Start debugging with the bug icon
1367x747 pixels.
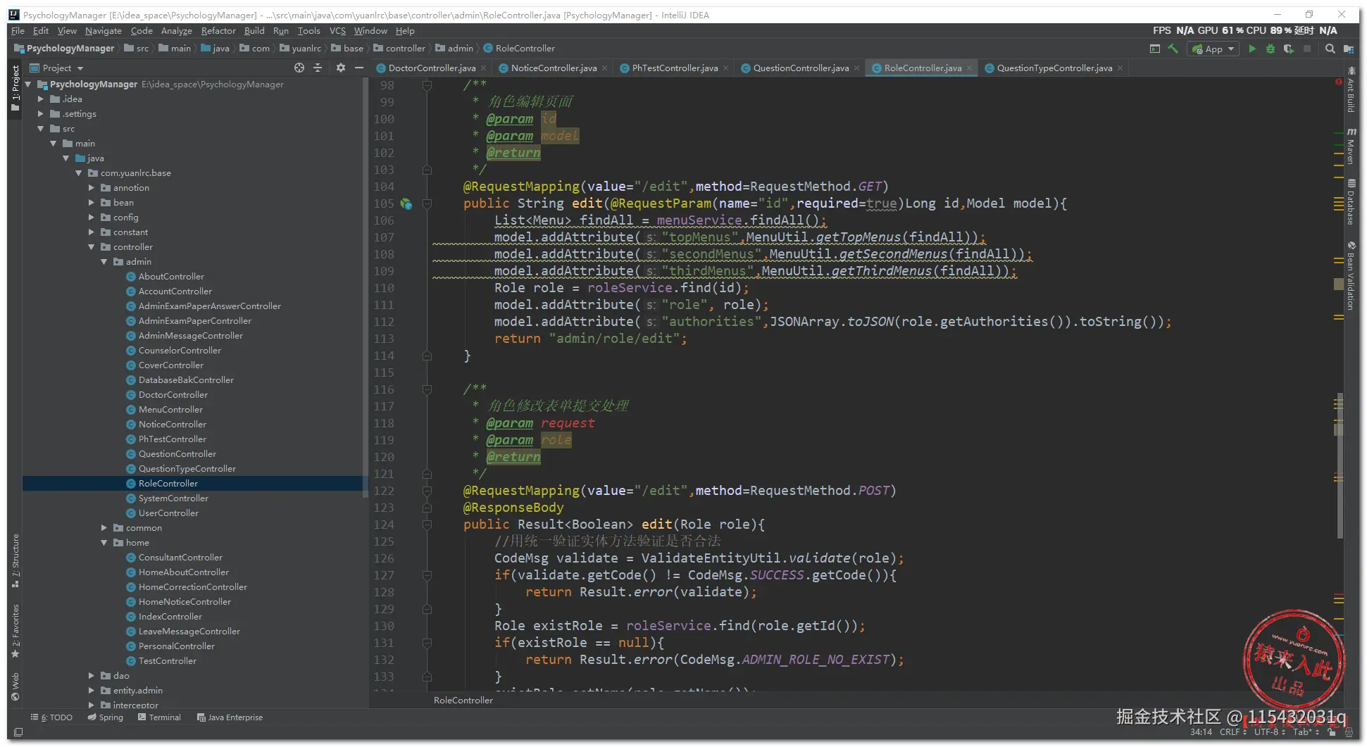1271,49
